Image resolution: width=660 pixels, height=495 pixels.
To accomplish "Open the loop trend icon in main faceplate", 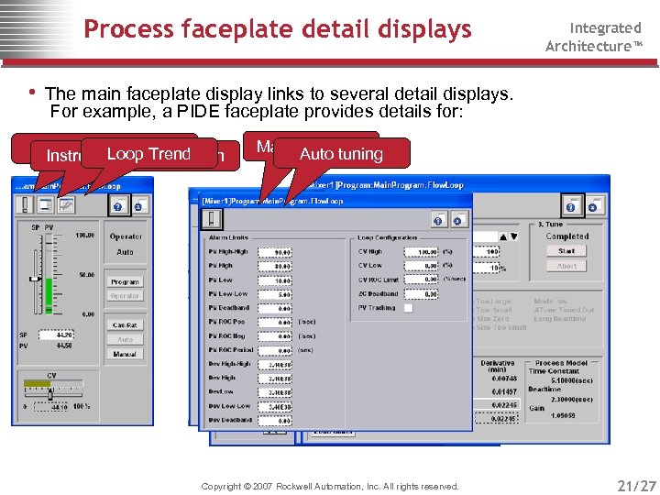I will [66, 205].
